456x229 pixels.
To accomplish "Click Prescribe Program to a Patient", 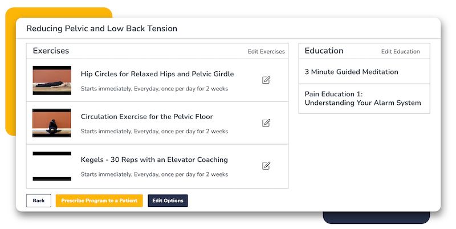I will 99,201.
